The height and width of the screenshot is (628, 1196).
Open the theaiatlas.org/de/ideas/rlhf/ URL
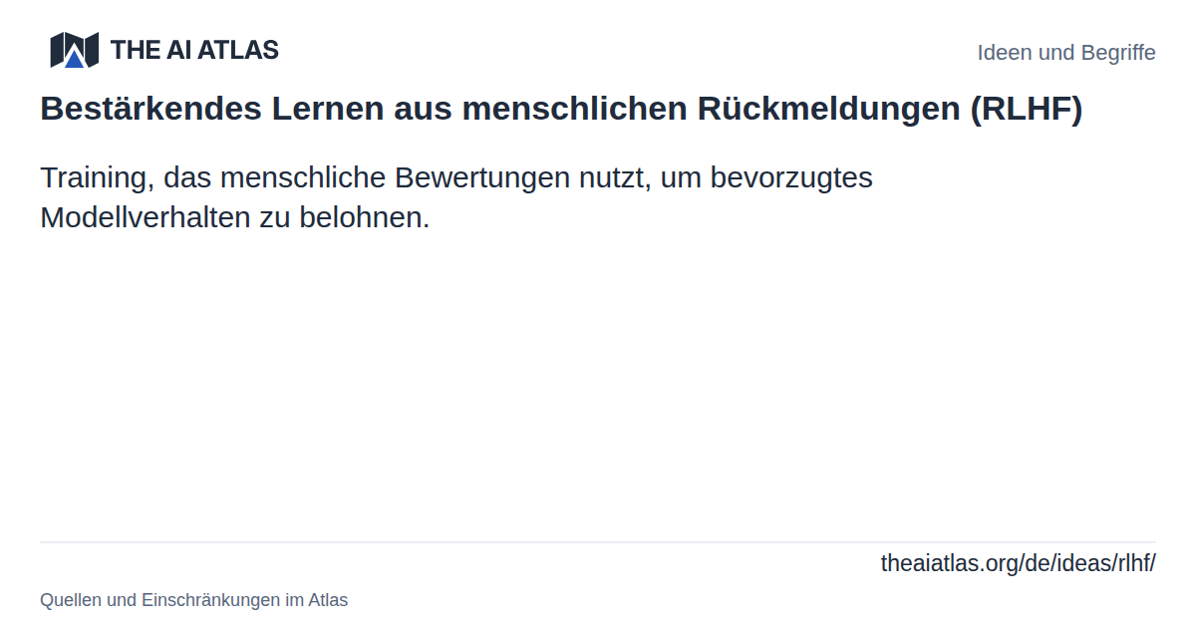click(x=1019, y=563)
